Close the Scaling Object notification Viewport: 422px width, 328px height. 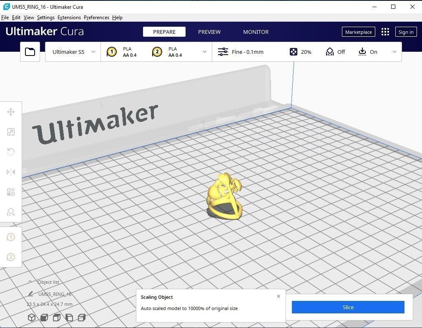279,296
